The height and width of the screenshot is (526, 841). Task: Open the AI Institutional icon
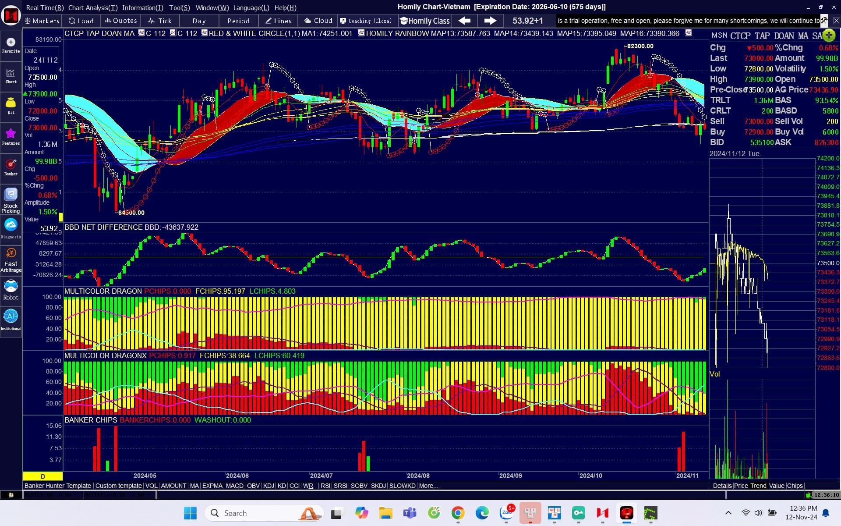11,320
